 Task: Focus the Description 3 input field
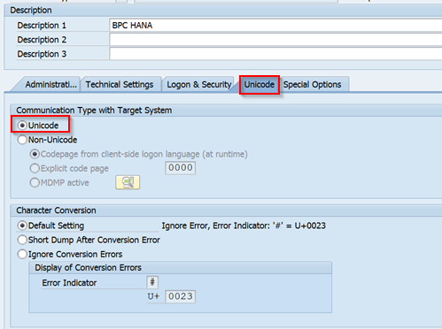pos(275,54)
